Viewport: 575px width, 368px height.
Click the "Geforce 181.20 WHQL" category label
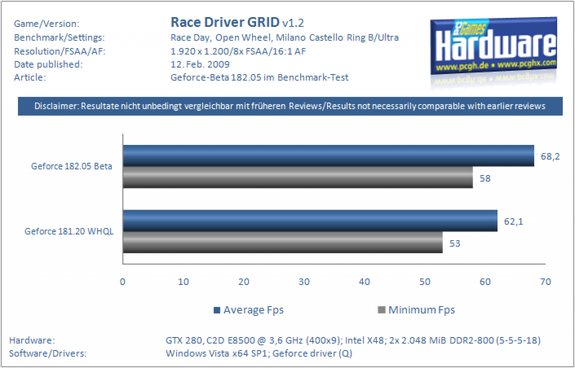[69, 232]
